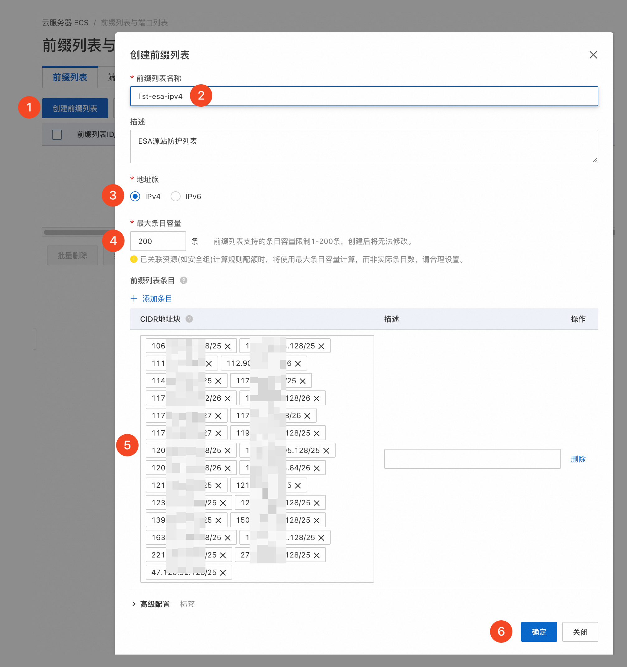Remove the 112.90 CIDR tag
This screenshot has width=627, height=667.
(298, 363)
